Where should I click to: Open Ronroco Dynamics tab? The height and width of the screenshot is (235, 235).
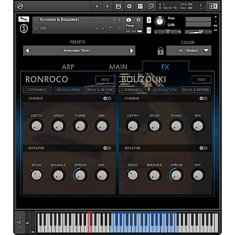[x=38, y=90]
